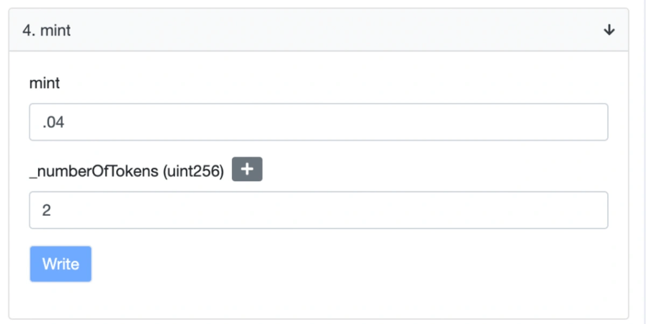This screenshot has height=324, width=646.
Task: Place the cursor after "2" in the tokens field
Action: tap(52, 210)
